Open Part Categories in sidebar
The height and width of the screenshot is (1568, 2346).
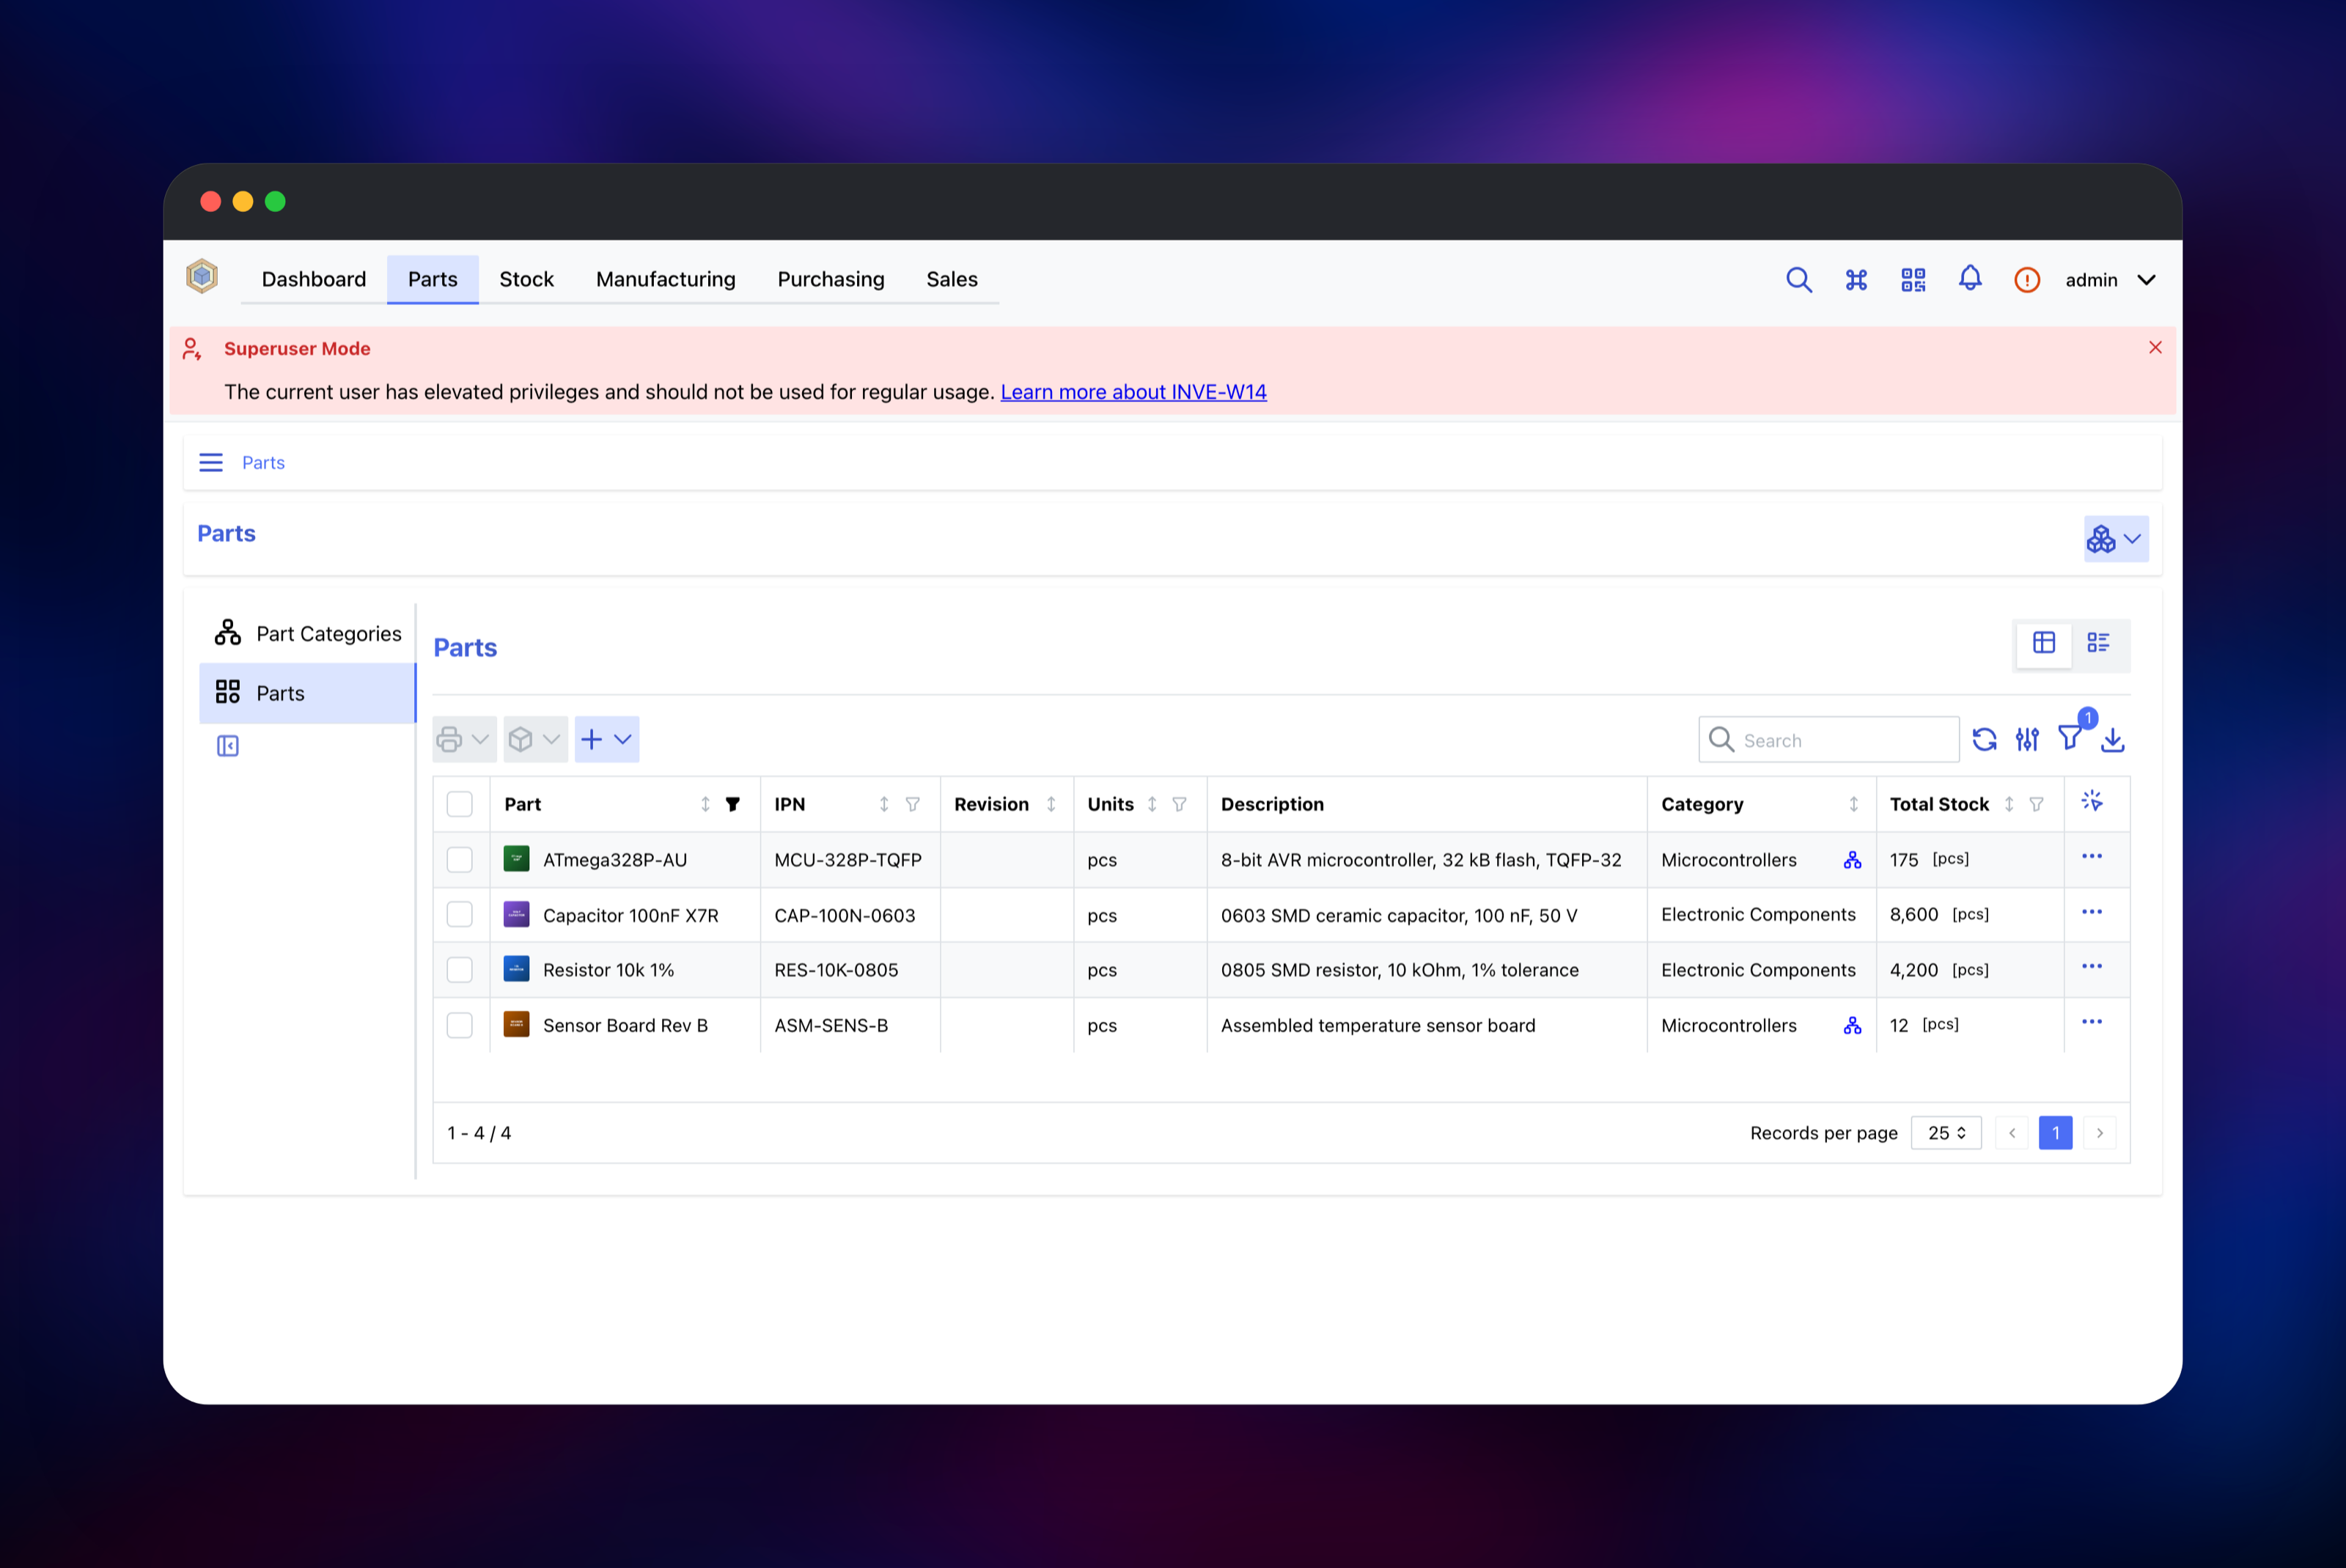(307, 633)
